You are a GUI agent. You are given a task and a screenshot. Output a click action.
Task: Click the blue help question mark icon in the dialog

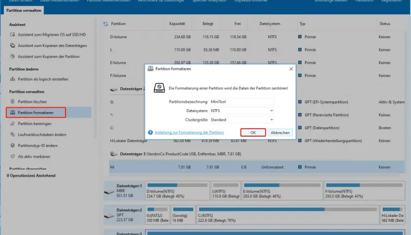point(150,133)
